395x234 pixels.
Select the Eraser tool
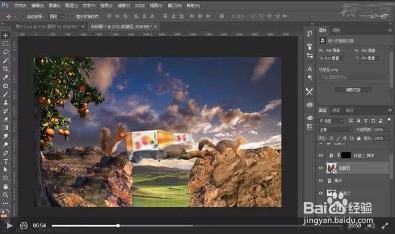click(6, 119)
